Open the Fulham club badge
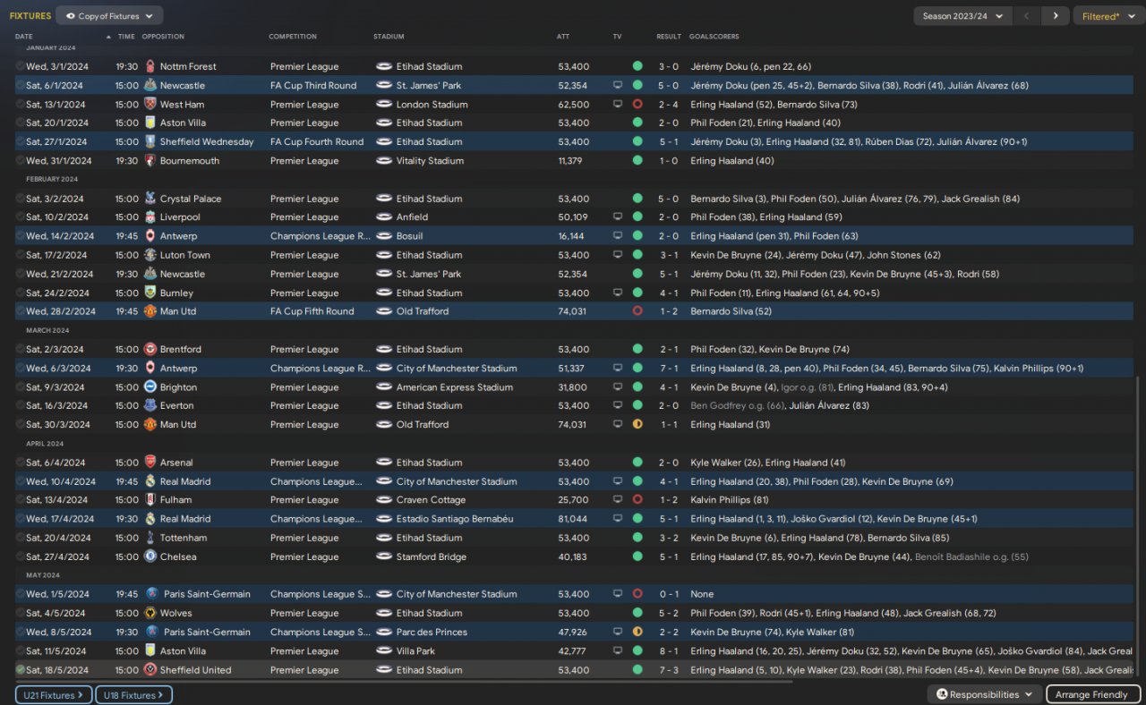 [150, 500]
